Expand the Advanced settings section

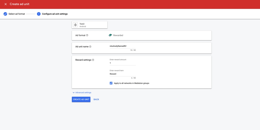82,92
